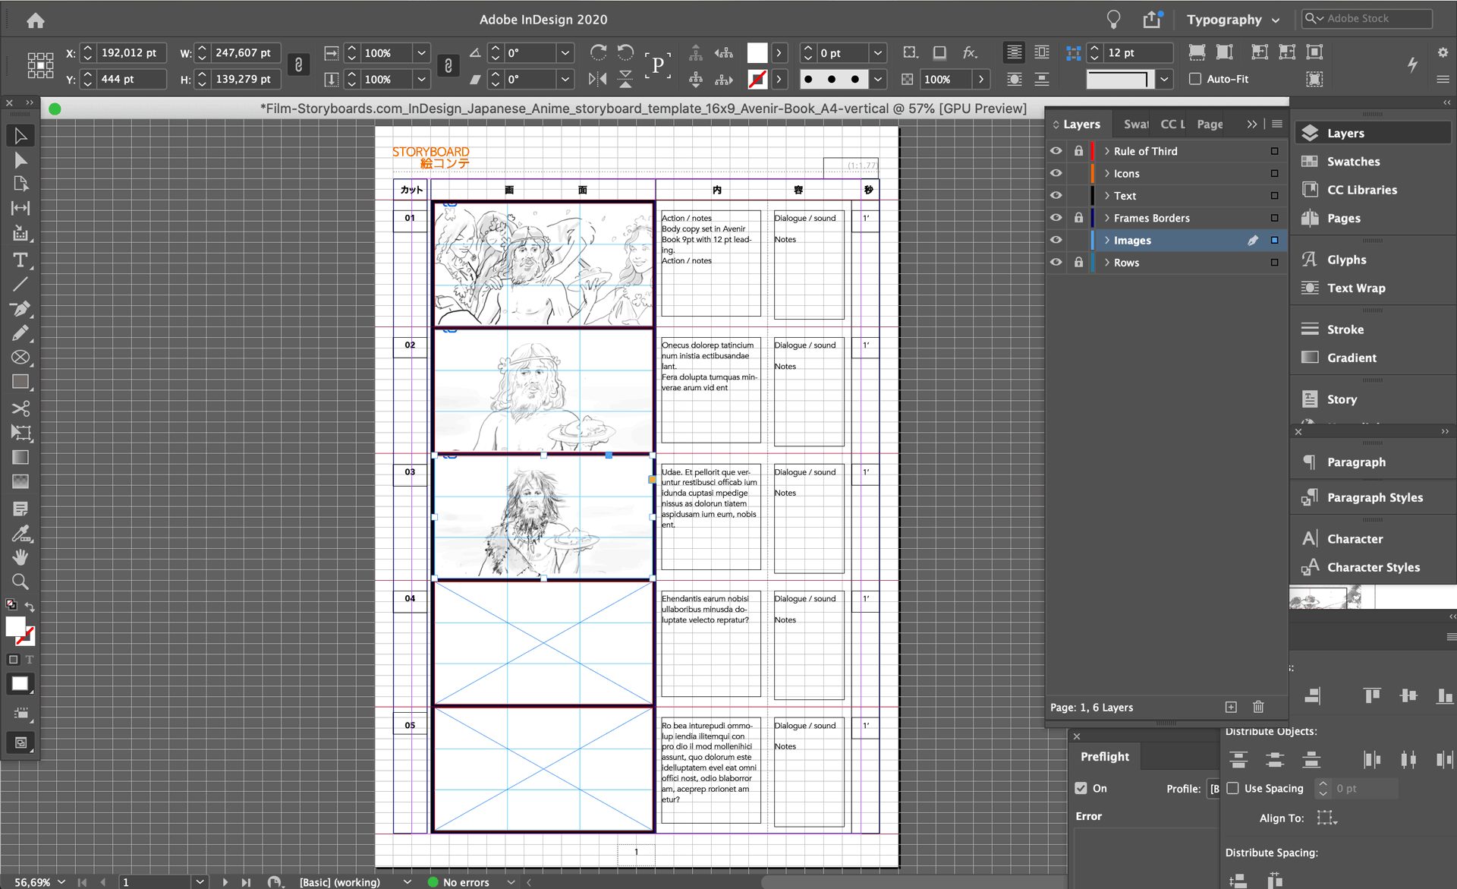Switch to the Page panel tab

pos(1210,123)
